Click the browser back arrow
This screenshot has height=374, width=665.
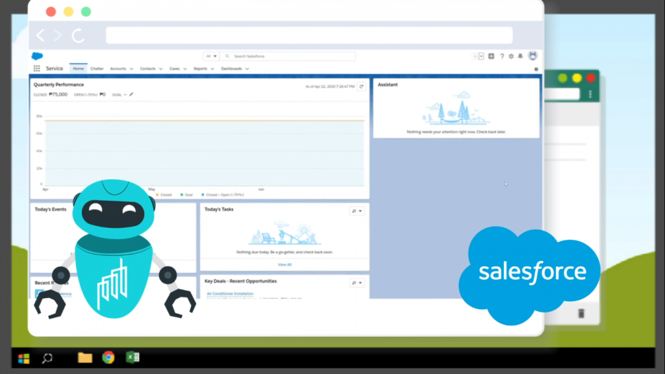40,35
